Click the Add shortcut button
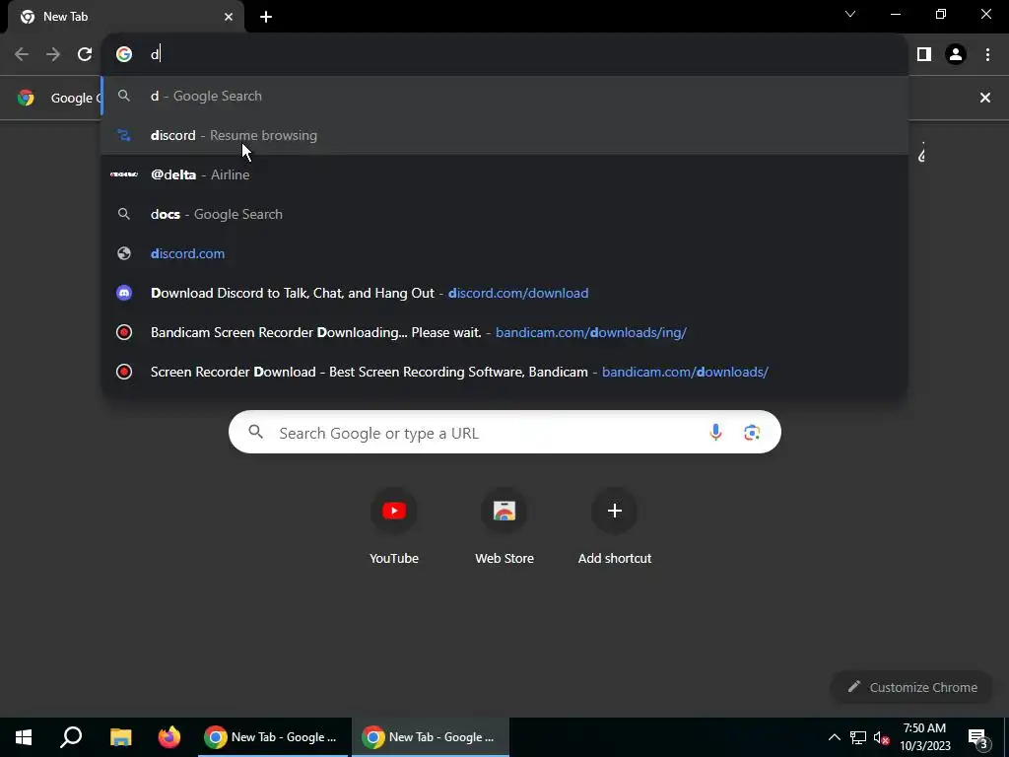This screenshot has width=1009, height=757. (615, 528)
